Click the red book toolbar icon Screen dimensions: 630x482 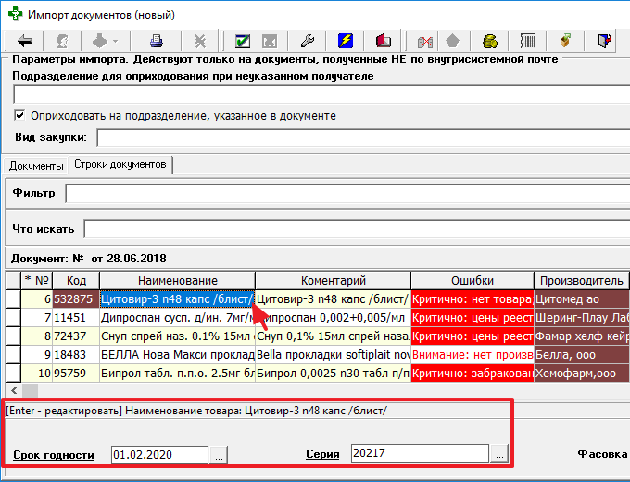(x=383, y=41)
